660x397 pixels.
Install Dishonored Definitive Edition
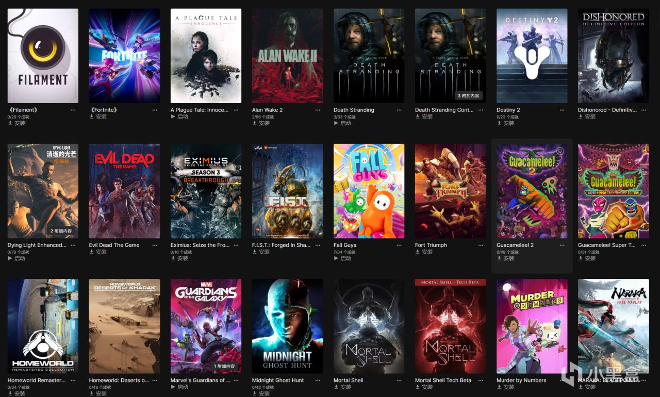(x=587, y=117)
